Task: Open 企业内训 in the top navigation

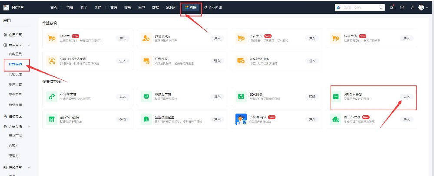Action: [x=212, y=7]
